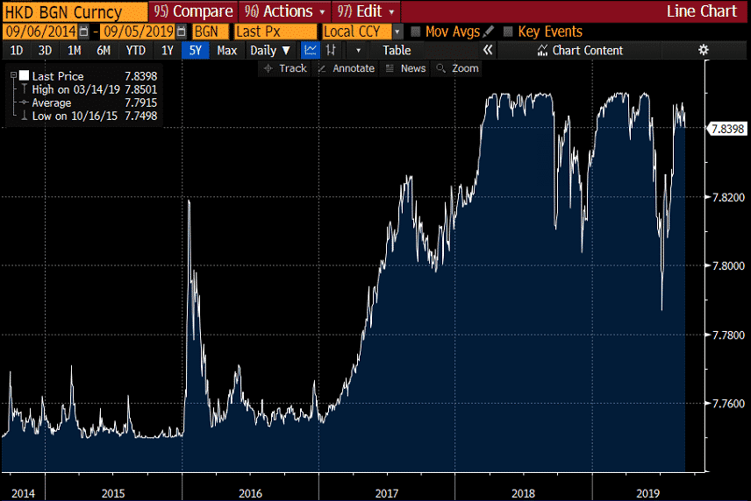The image size is (751, 501).
Task: Click the Mov Avgs pencil edit icon
Action: click(x=488, y=32)
